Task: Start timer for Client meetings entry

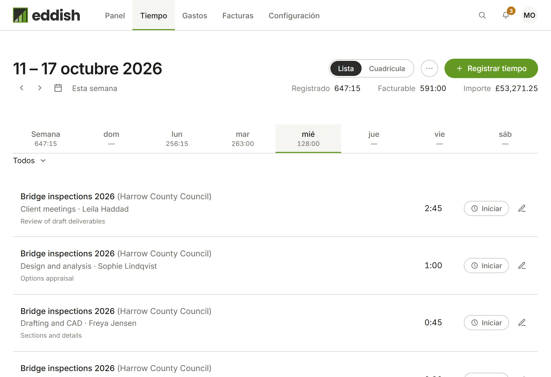Action: point(486,208)
